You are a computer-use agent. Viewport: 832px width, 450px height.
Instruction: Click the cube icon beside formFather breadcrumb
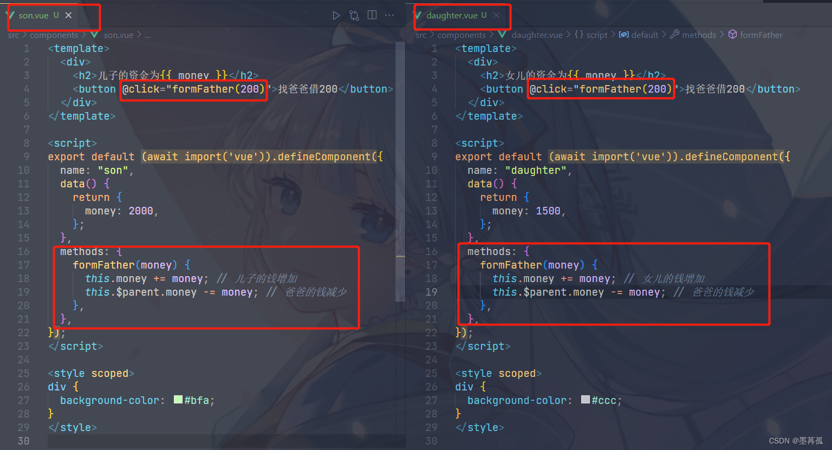coord(732,35)
